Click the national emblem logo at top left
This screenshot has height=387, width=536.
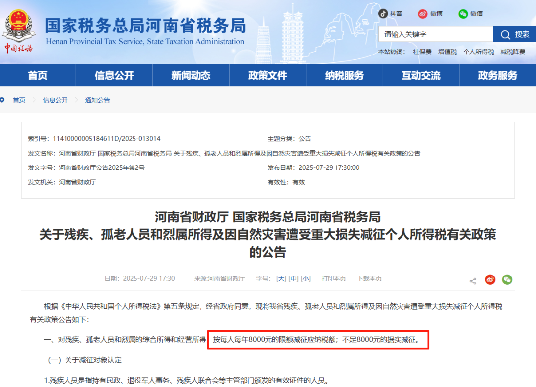[18, 25]
